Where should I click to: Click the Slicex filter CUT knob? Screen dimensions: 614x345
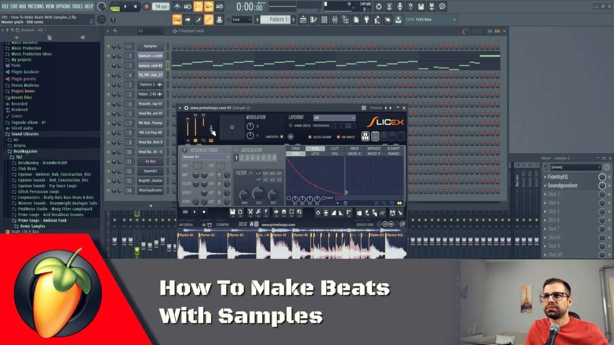click(x=259, y=193)
